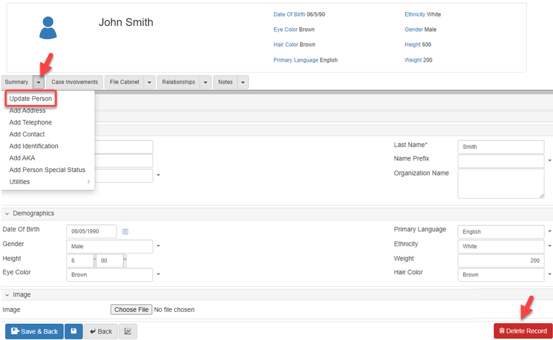This screenshot has height=340, width=553.
Task: Click the Last Name input field
Action: click(500, 147)
